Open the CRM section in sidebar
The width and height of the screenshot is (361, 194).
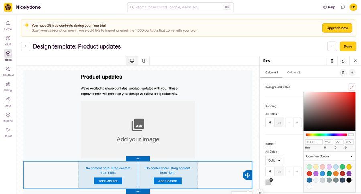point(8,40)
